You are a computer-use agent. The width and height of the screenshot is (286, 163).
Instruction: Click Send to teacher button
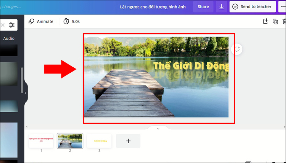point(253,6)
